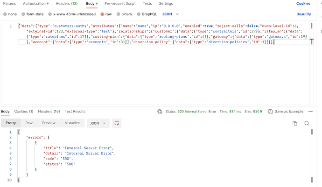
Task: Open the response Body tab
Action: click(x=5, y=111)
